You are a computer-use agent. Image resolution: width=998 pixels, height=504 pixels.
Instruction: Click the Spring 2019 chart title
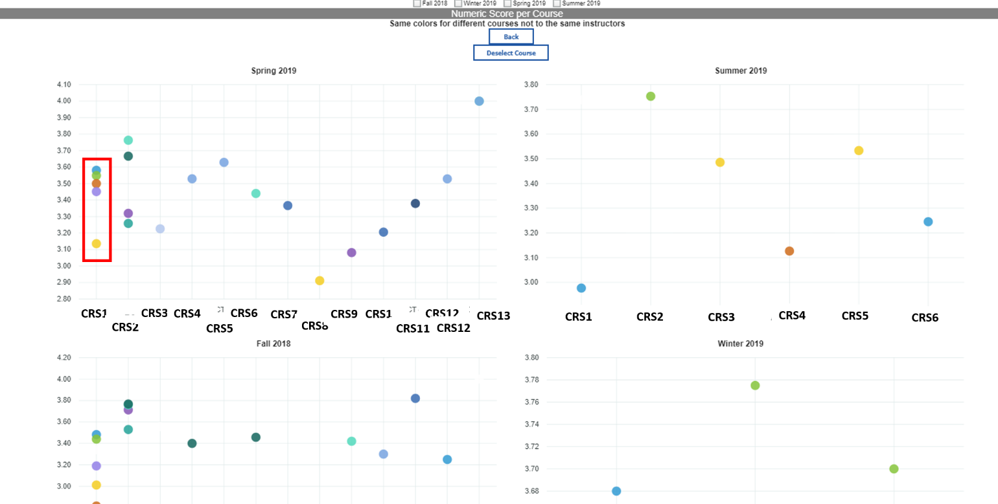click(x=273, y=71)
